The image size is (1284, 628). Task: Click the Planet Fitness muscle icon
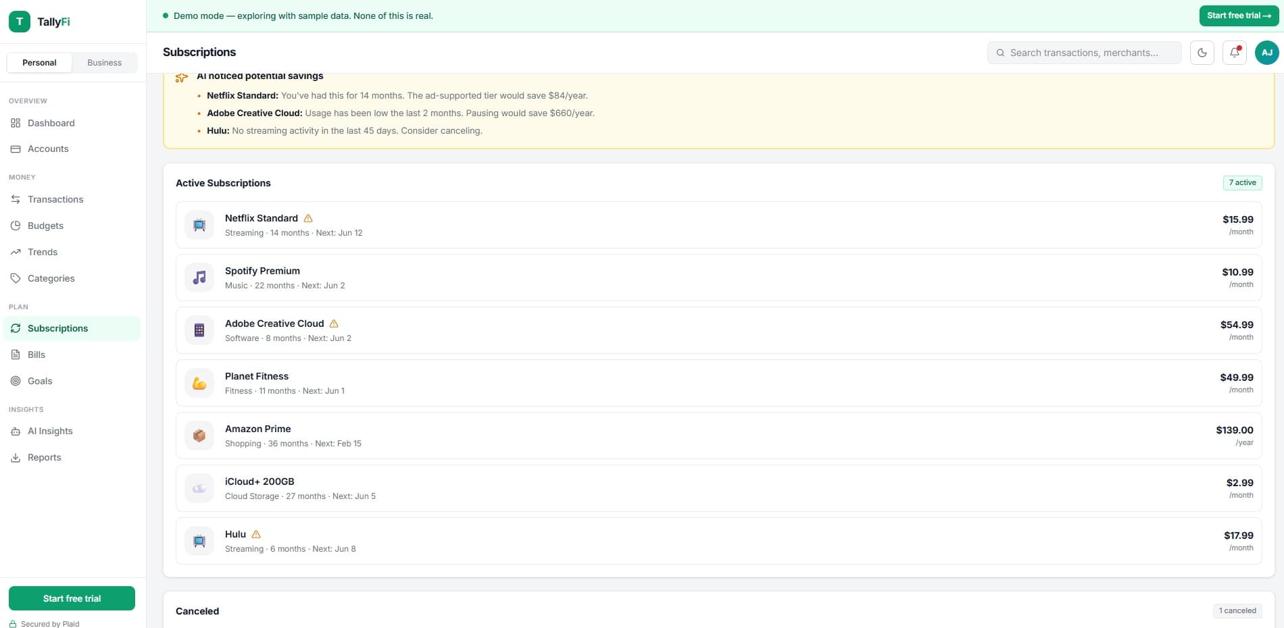tap(199, 383)
